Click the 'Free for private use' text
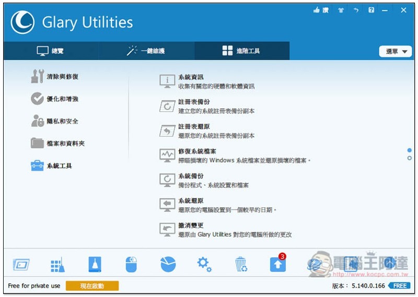Viewport: 418px width, 297px height. coord(34,286)
